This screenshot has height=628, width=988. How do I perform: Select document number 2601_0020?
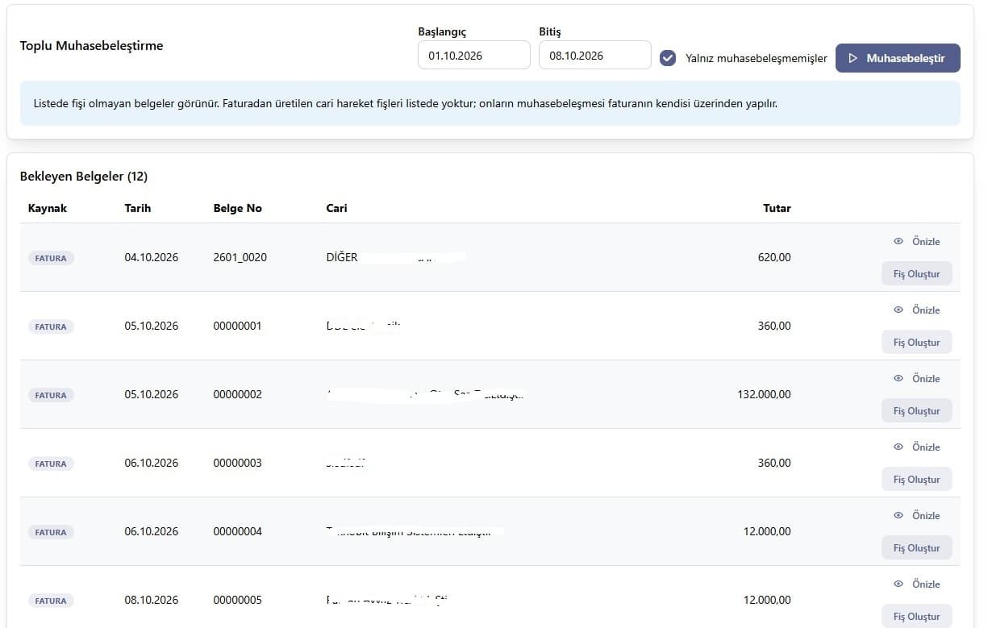(240, 257)
